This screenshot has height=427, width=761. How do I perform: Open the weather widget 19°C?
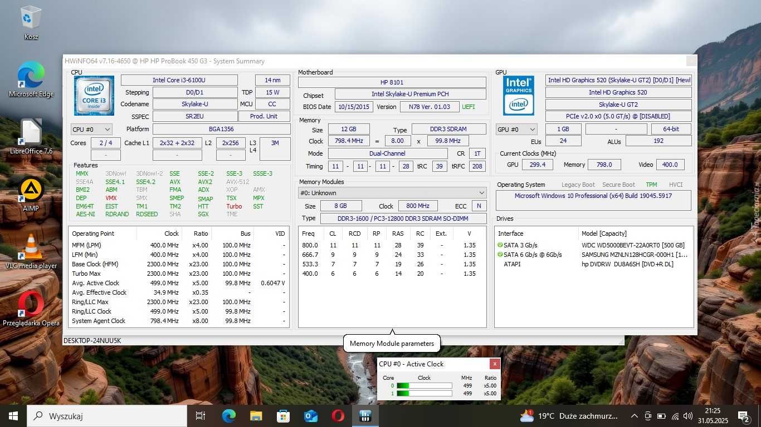568,416
